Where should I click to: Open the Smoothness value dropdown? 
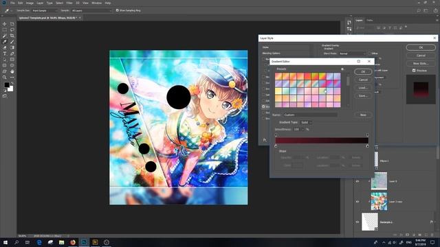pyautogui.click(x=302, y=130)
